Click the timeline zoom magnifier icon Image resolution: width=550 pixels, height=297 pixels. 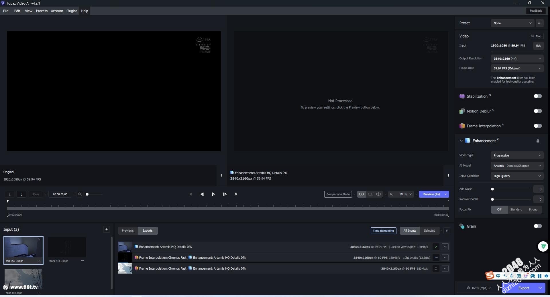(x=80, y=194)
